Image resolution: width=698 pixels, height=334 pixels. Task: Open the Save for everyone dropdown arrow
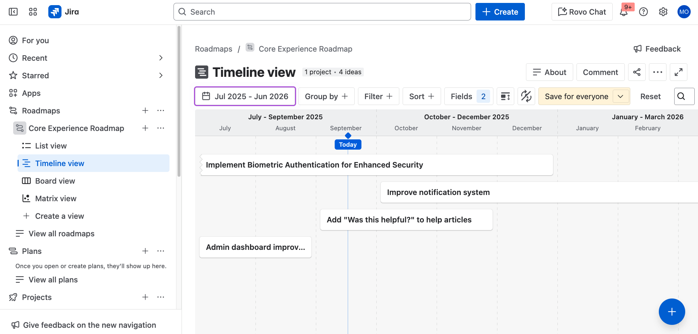pos(621,96)
